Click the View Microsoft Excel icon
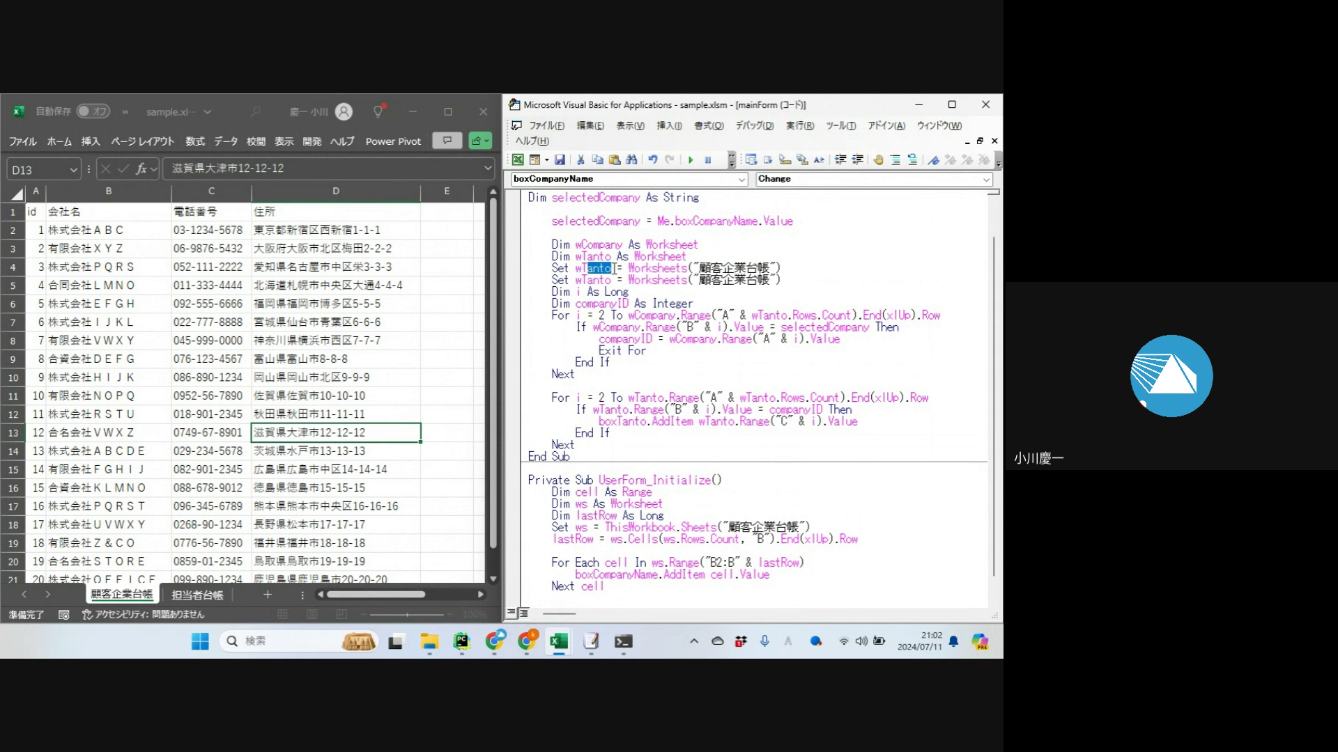This screenshot has height=752, width=1338. (518, 160)
